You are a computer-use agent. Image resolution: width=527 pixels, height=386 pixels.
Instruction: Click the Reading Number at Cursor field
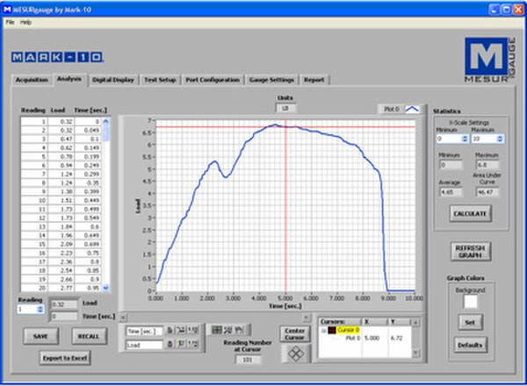point(248,360)
